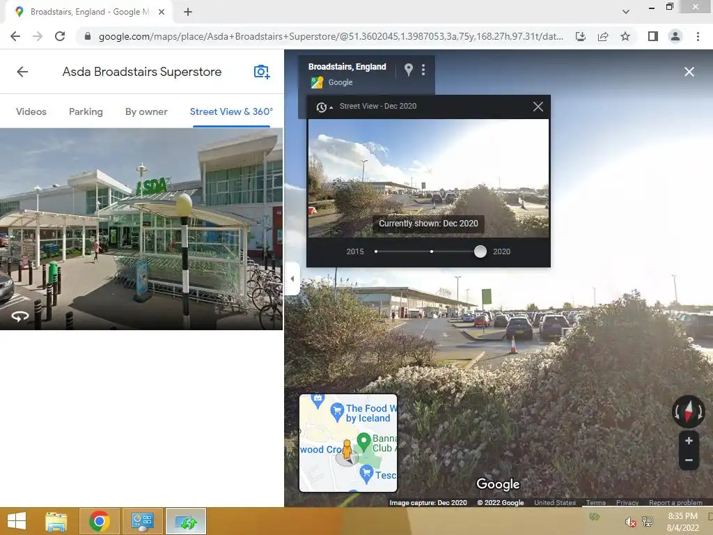Click the green Bannatyne Club map pin
This screenshot has height=535, width=713.
(363, 441)
